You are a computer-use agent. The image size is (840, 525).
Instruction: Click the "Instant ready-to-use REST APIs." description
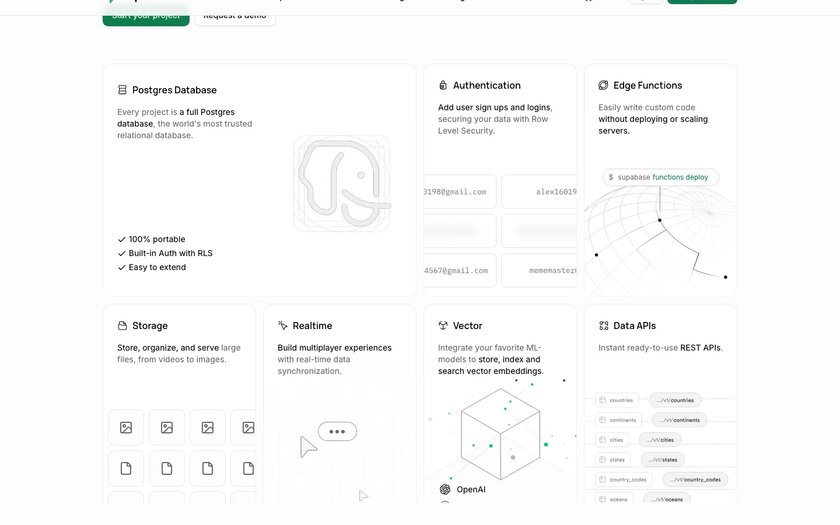click(x=661, y=348)
